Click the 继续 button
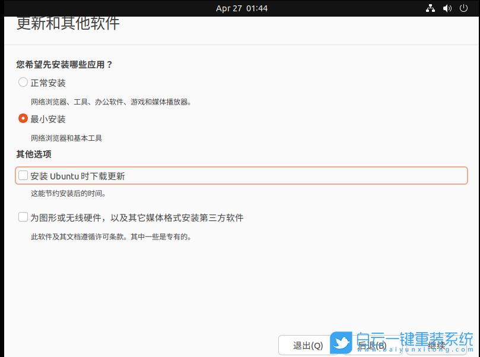The image size is (480, 357). click(437, 345)
